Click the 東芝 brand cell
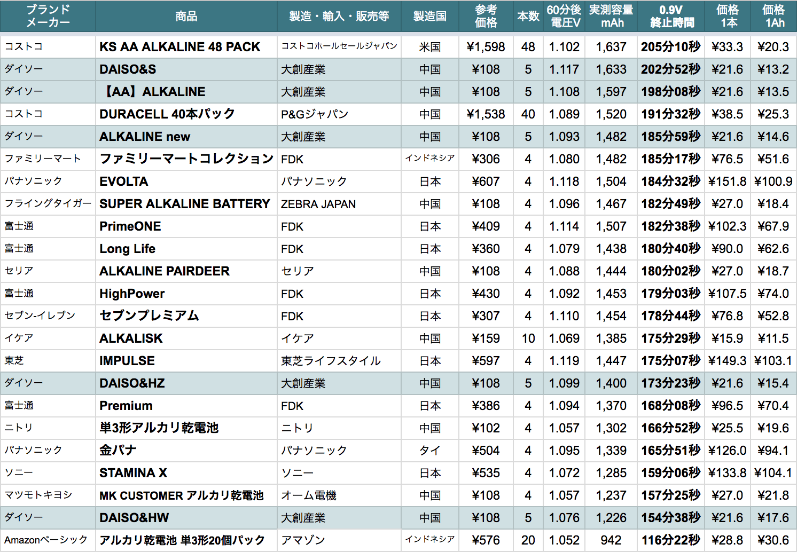This screenshot has width=797, height=552. point(48,361)
